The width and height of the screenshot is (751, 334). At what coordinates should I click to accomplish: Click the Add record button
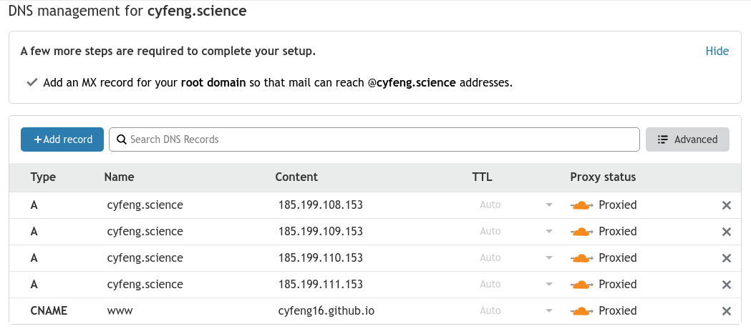(62, 139)
